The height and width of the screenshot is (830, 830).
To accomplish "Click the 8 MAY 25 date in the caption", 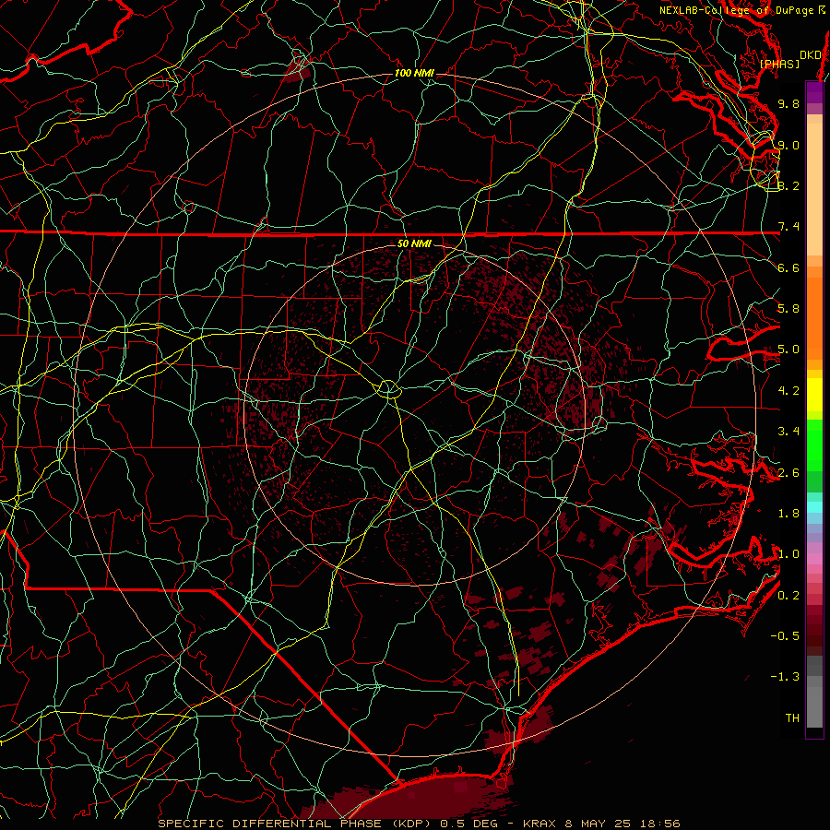I will click(x=599, y=824).
